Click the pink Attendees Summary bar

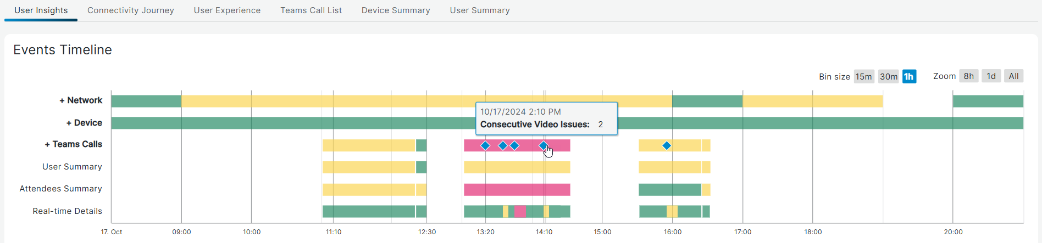pyautogui.click(x=517, y=190)
